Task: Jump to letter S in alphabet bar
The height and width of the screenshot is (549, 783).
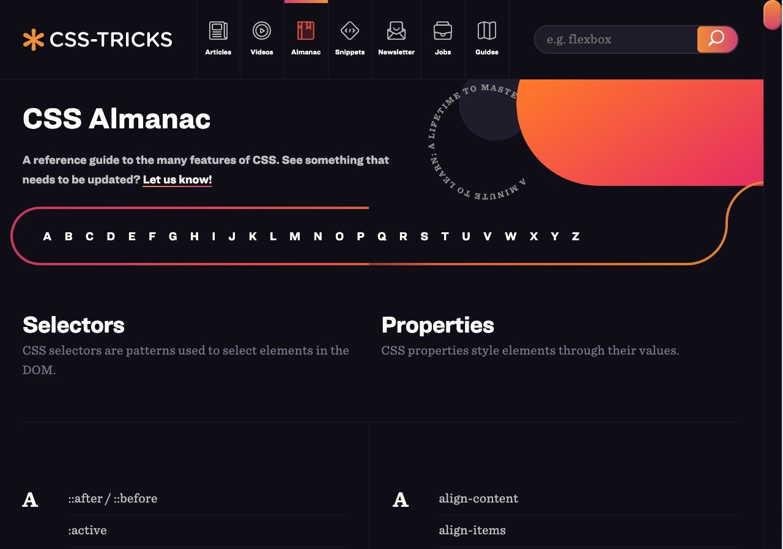Action: coord(424,237)
